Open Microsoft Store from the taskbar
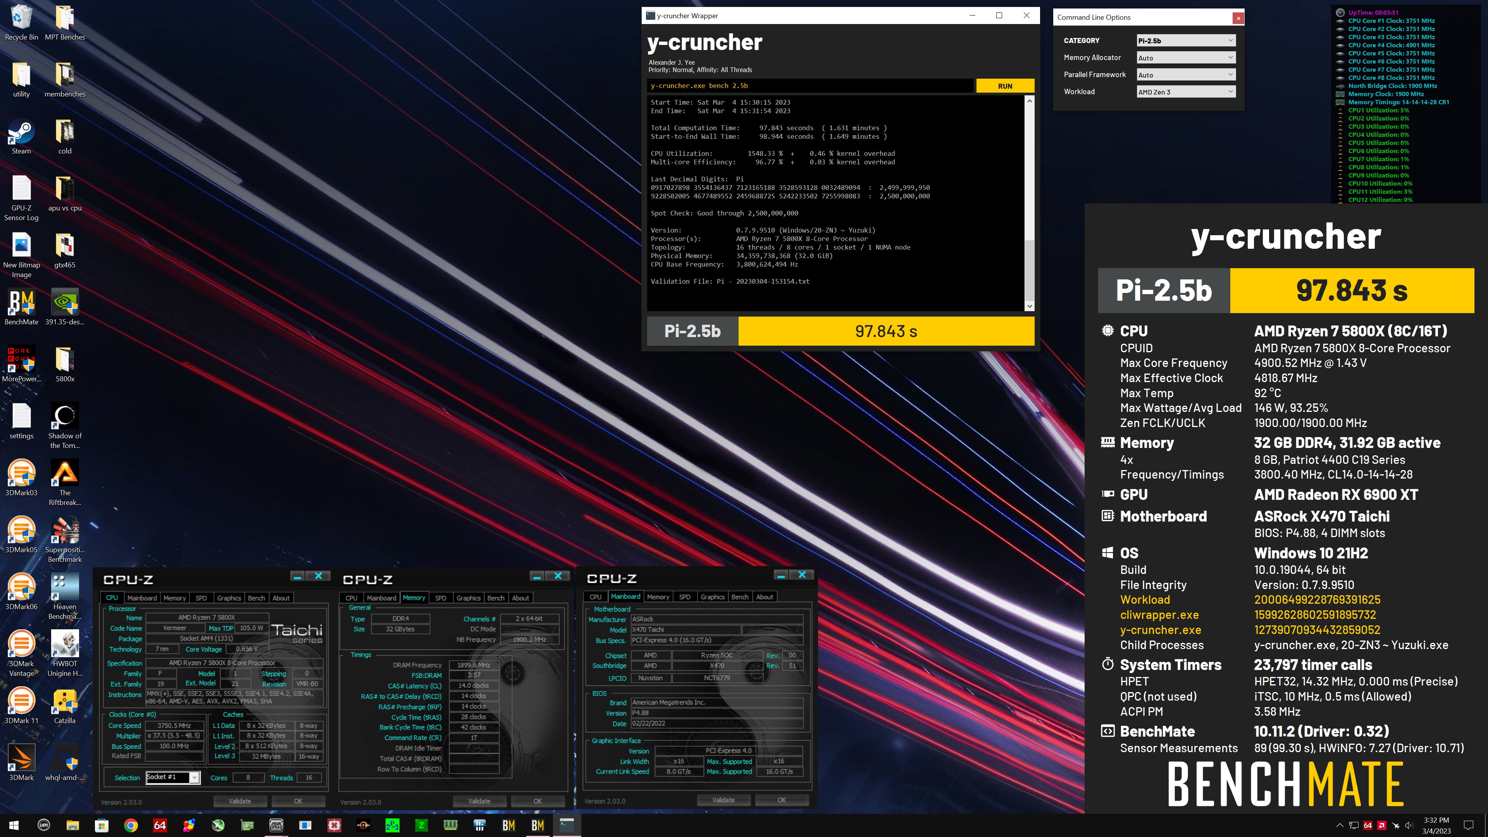The height and width of the screenshot is (837, 1488). 102,825
